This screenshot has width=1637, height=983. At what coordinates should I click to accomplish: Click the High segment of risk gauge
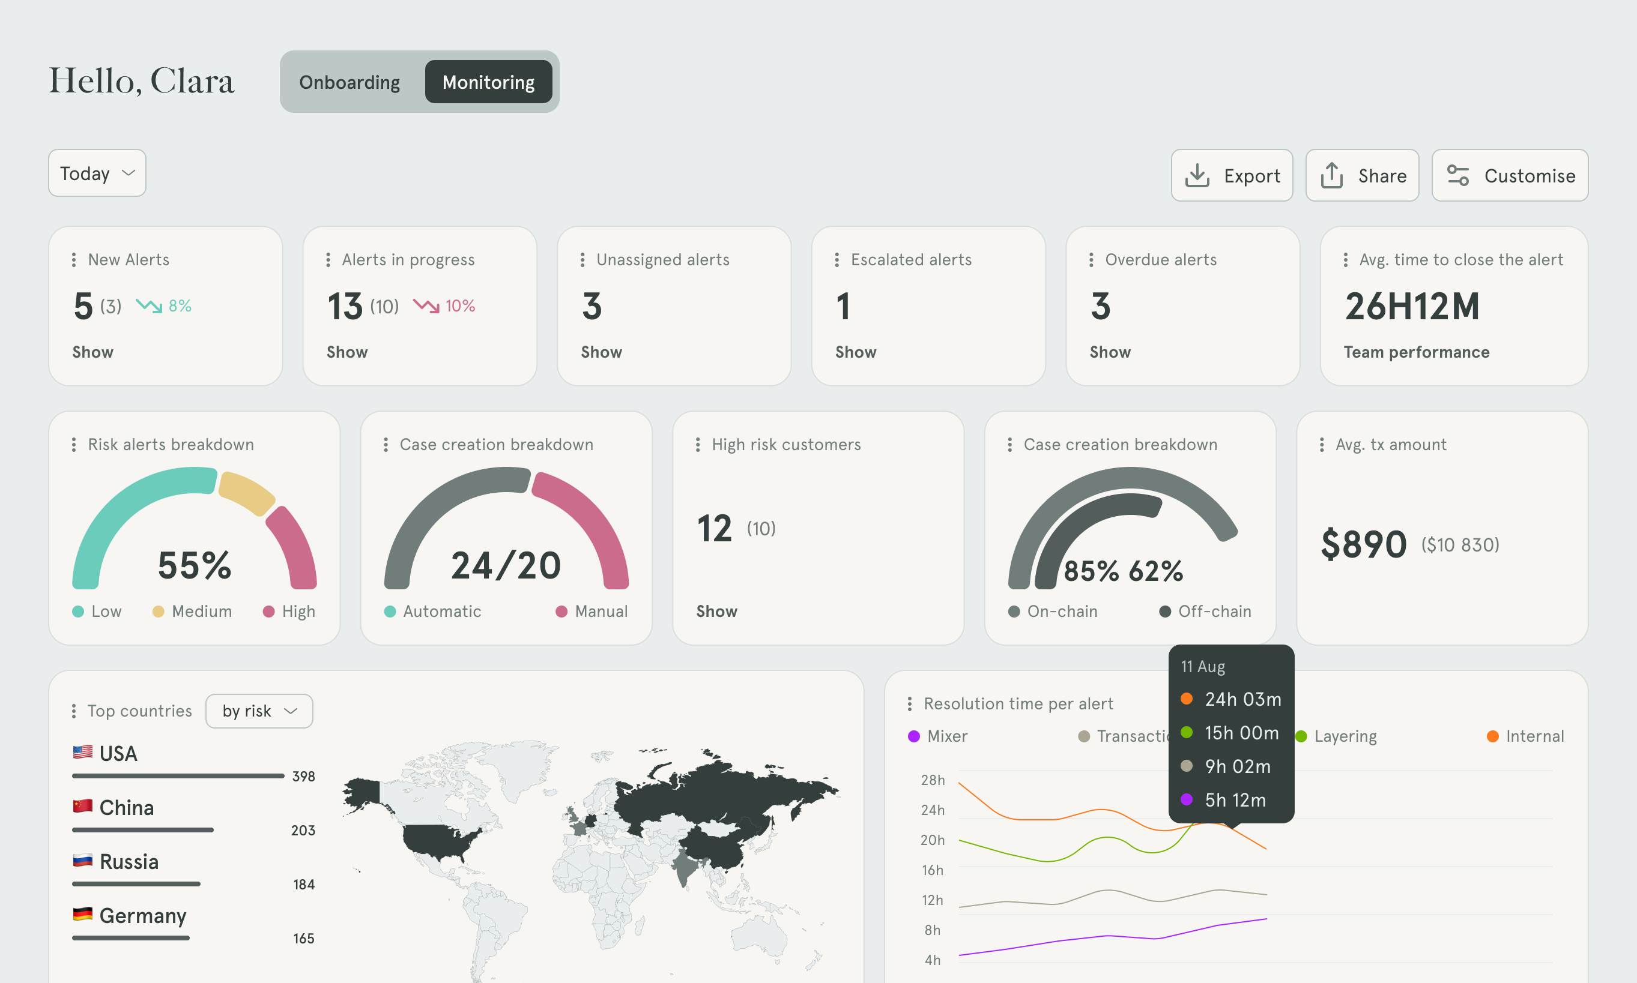pyautogui.click(x=295, y=547)
